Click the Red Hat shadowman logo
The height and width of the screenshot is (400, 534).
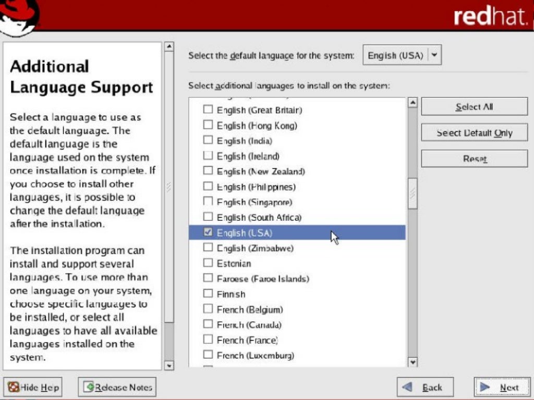click(19, 17)
